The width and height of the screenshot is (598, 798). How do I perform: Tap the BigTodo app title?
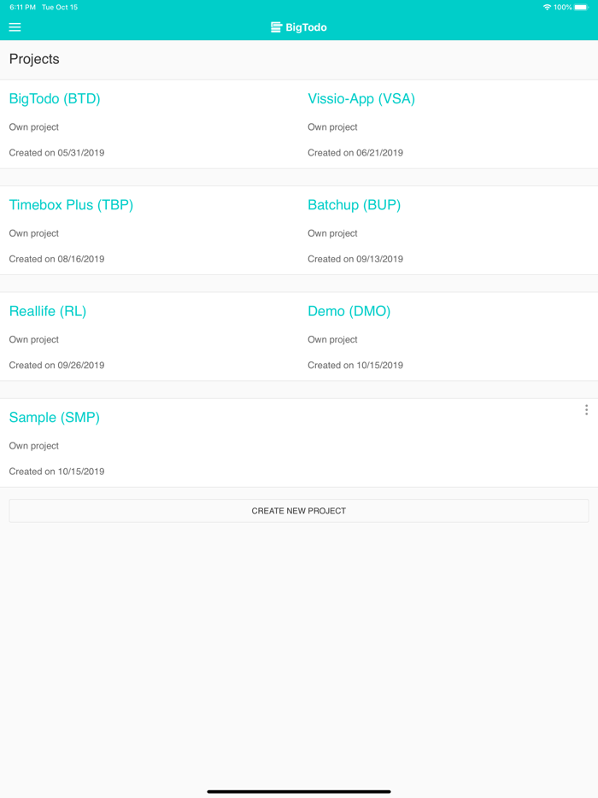click(x=306, y=27)
